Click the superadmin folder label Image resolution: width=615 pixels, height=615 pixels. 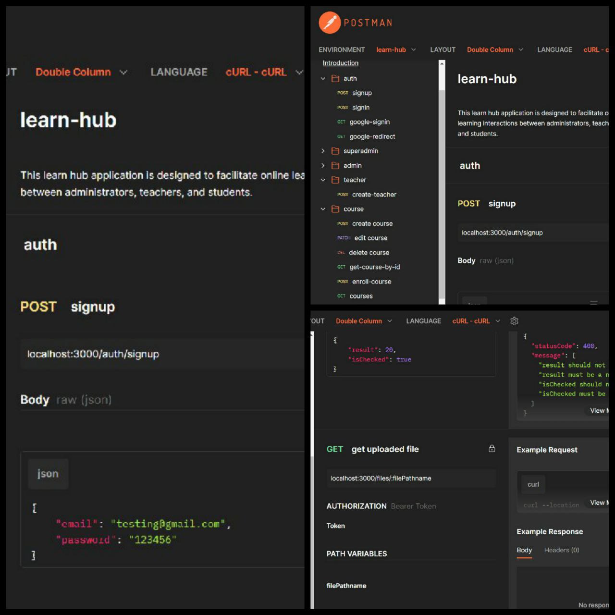(361, 151)
